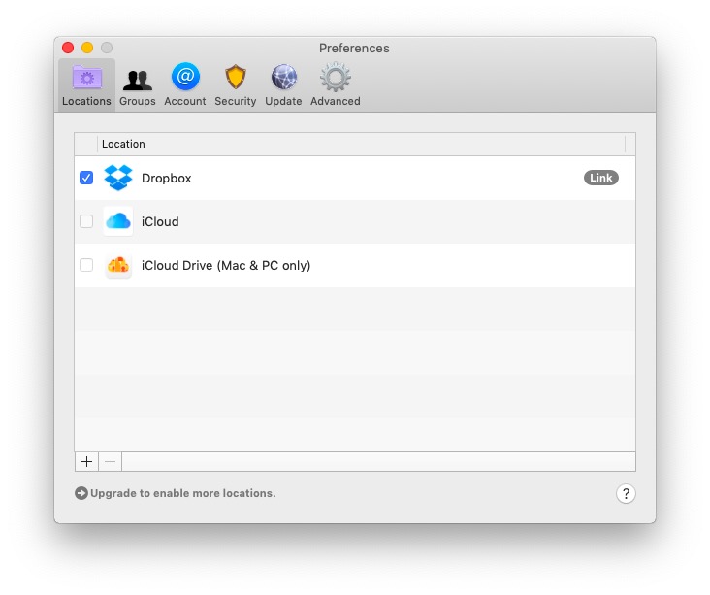Open the Locations preferences tab

click(x=86, y=85)
